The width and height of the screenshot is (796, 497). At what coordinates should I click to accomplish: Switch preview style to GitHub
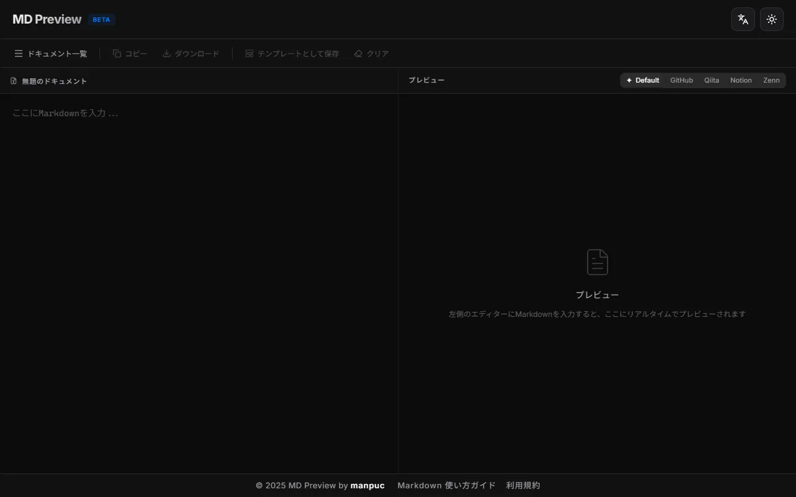[x=682, y=80]
